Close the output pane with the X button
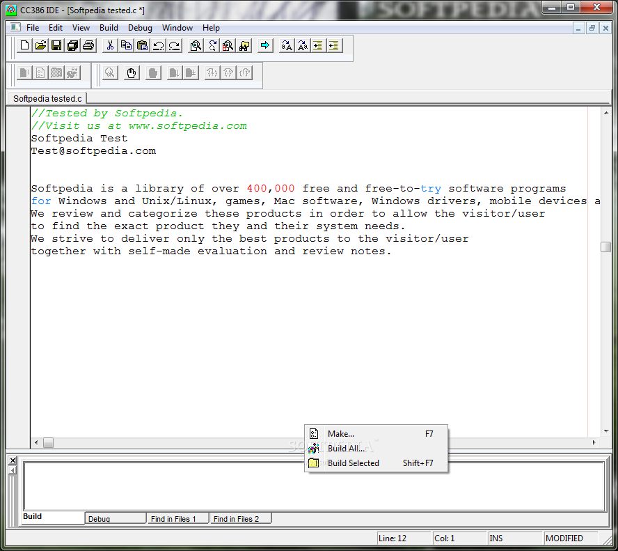Image resolution: width=618 pixels, height=551 pixels. (13, 460)
